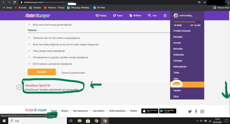
Task: Select Ayarlar in the user menu
Action: [187, 84]
